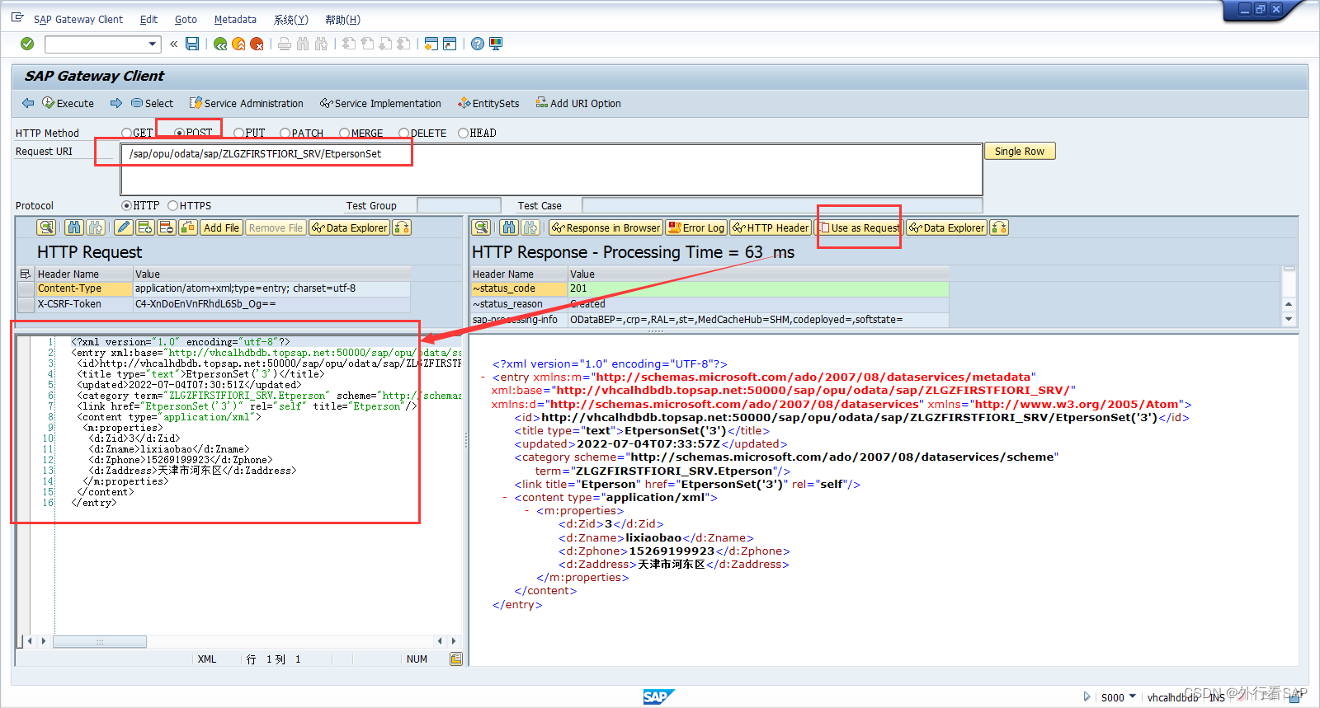Viewport: 1320px width, 708px height.
Task: Click the Service Implementation button
Action: point(380,103)
